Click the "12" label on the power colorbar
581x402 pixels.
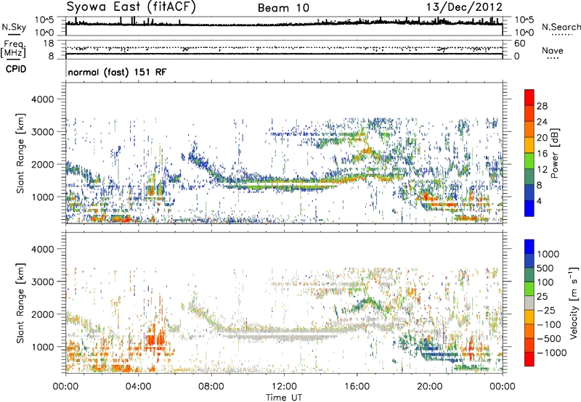(542, 170)
